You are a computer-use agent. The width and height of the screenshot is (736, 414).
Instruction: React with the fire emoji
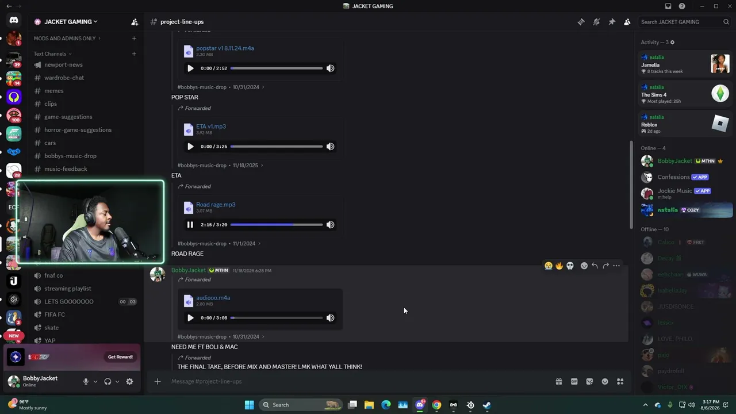point(559,266)
